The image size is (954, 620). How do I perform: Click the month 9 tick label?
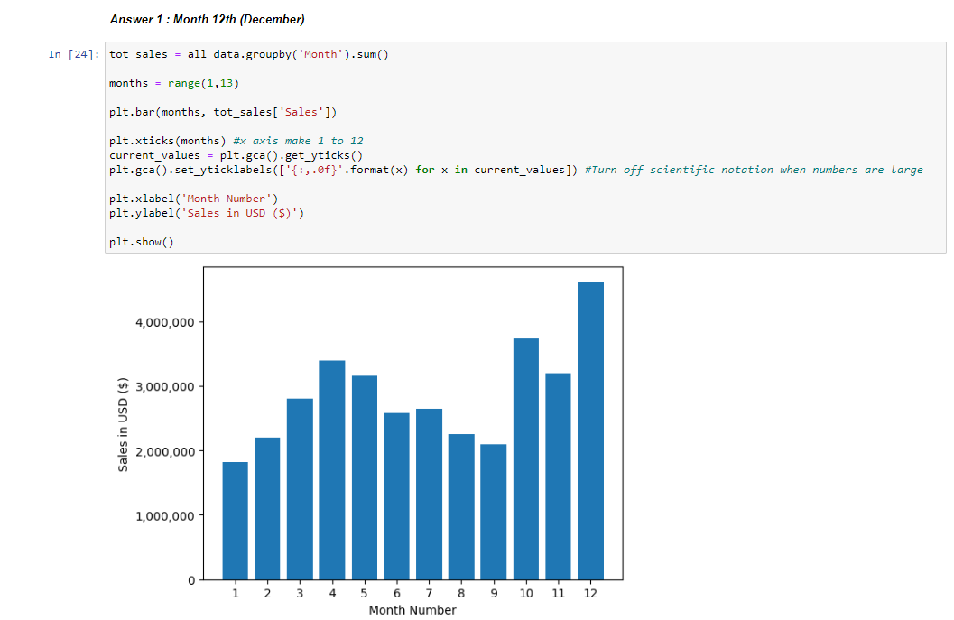pos(493,593)
